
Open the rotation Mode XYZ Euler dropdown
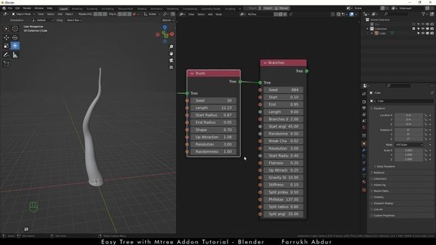tap(409, 145)
